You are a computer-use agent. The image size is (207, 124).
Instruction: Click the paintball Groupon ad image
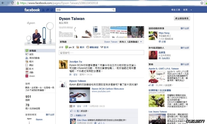(157, 101)
